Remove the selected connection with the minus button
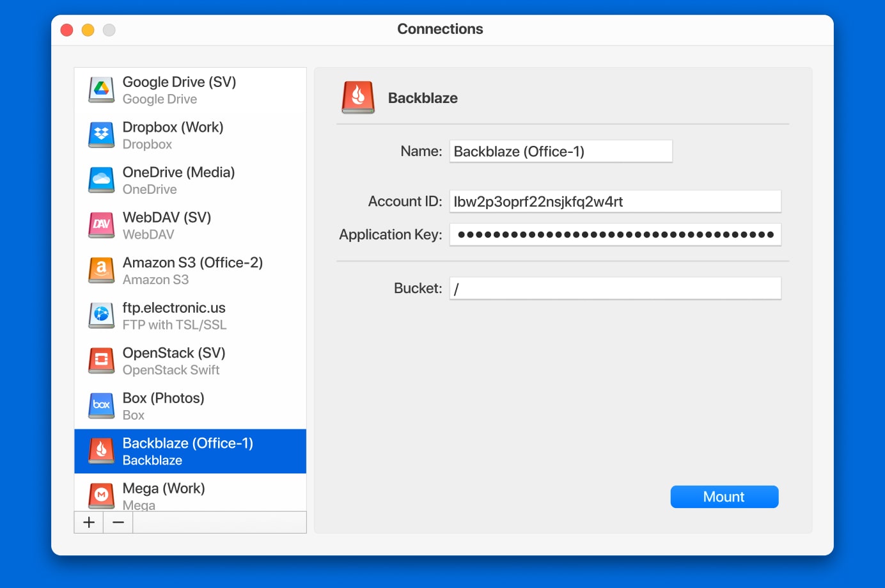885x588 pixels. (x=118, y=522)
